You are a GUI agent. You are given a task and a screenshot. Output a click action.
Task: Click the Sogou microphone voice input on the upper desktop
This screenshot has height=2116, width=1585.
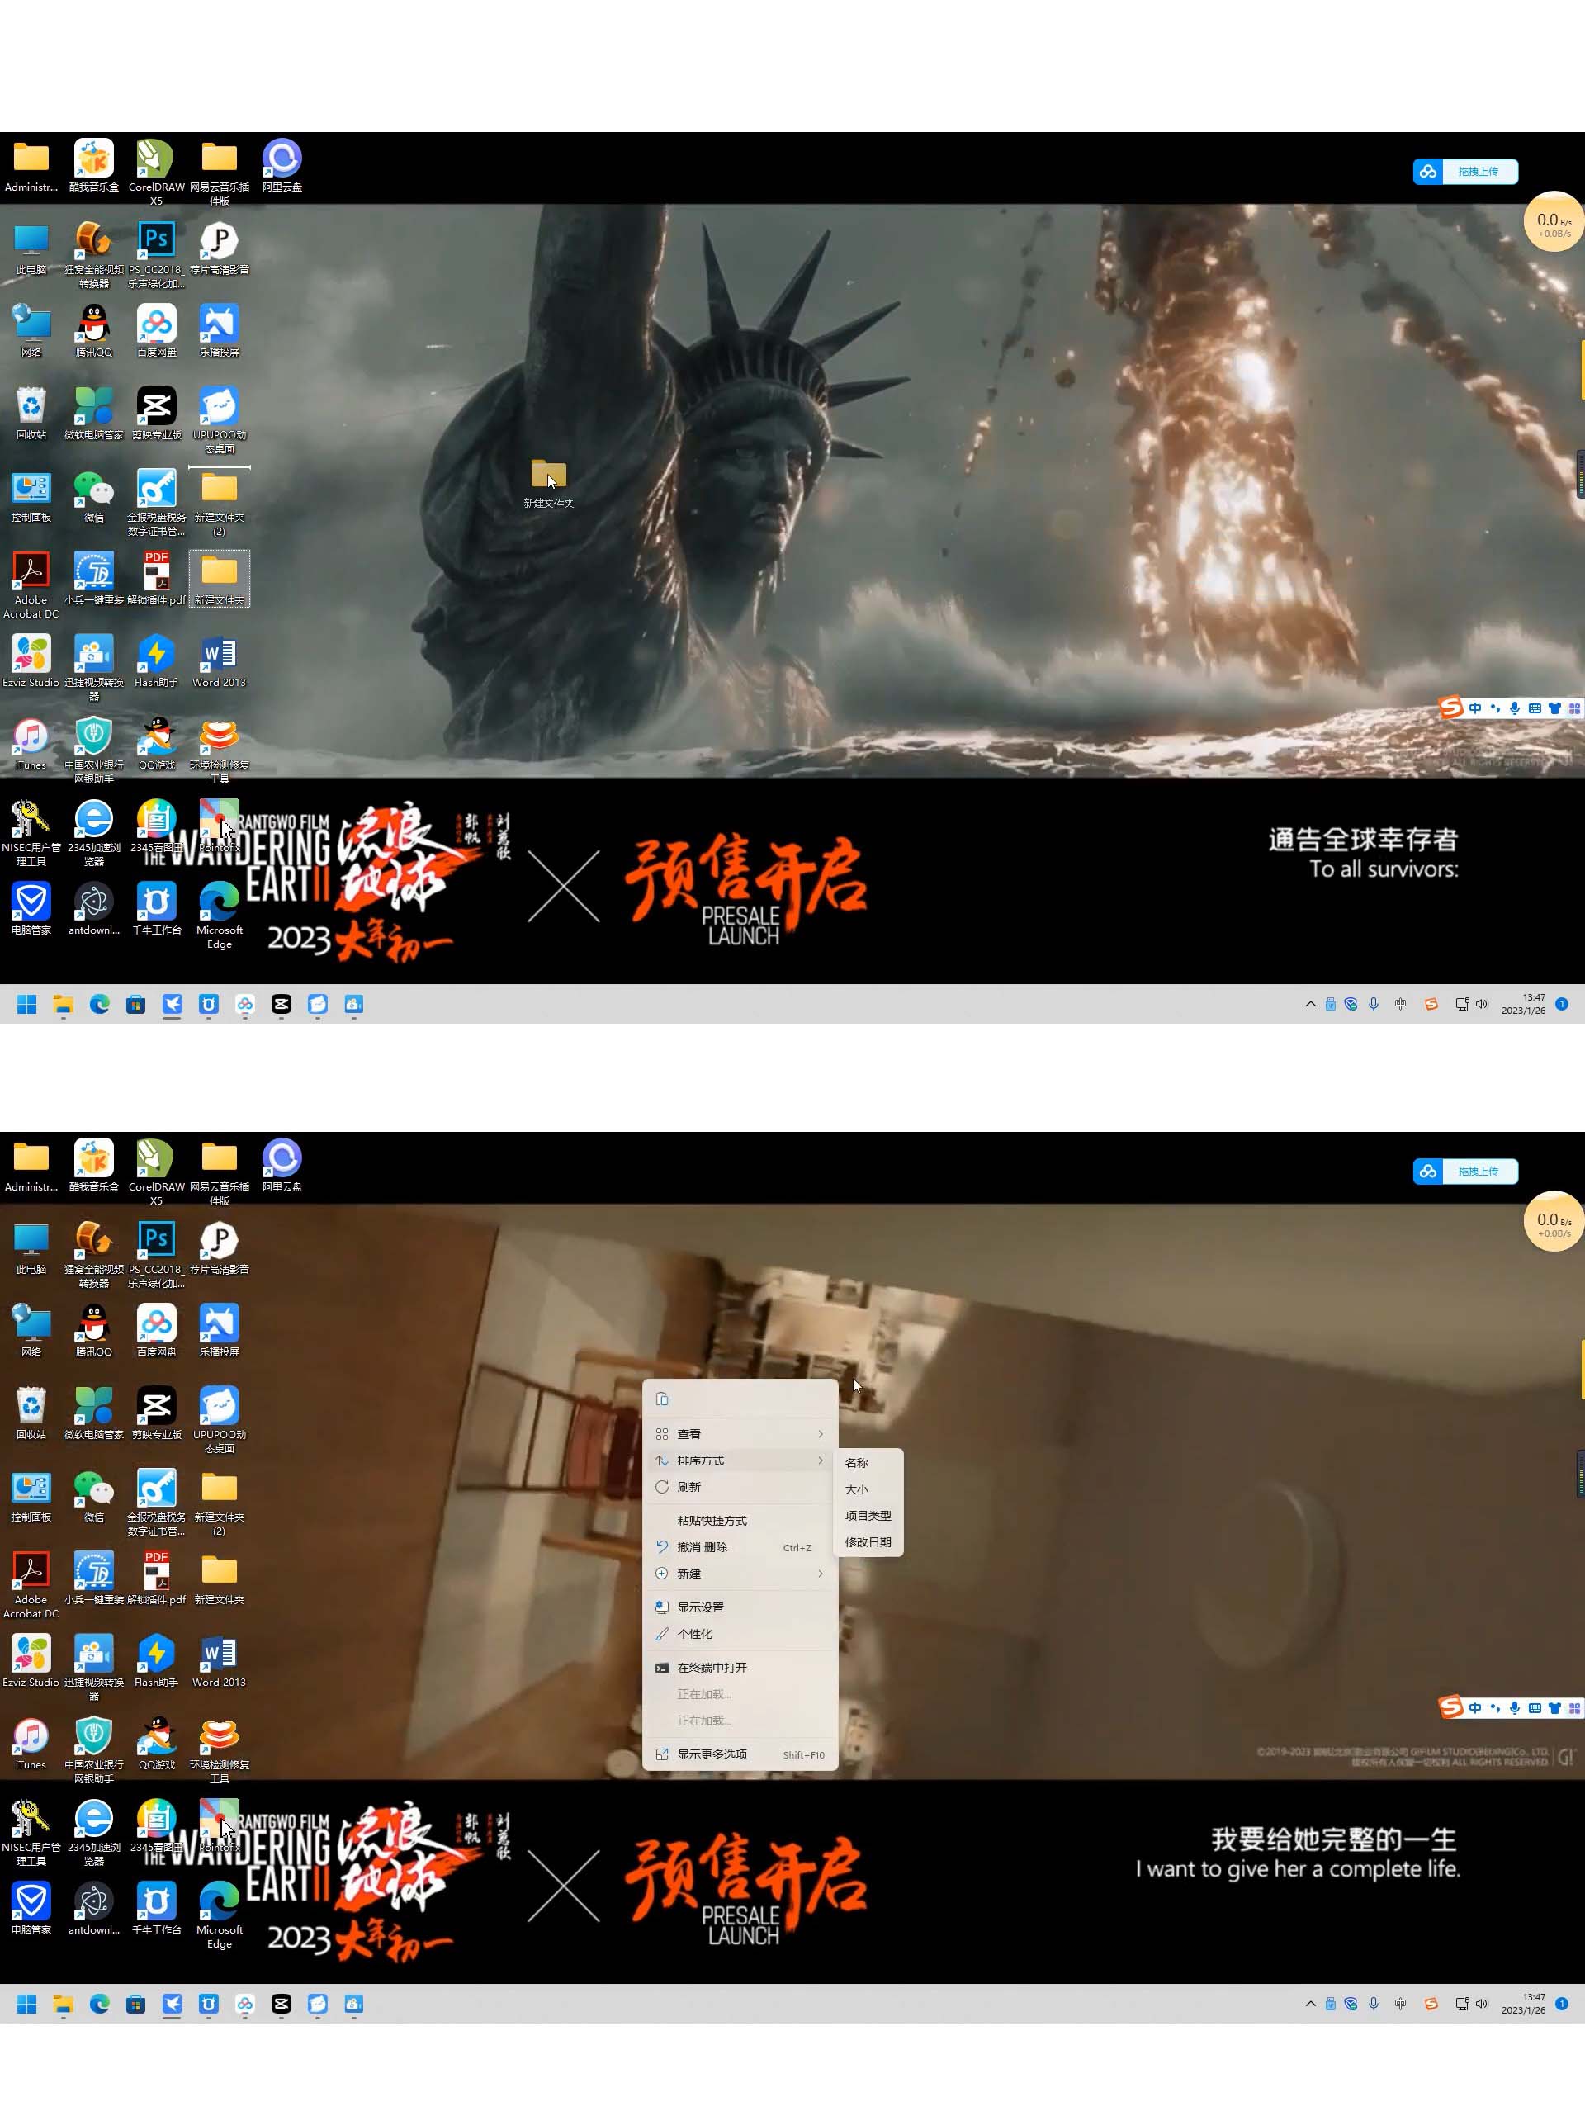coord(1514,708)
